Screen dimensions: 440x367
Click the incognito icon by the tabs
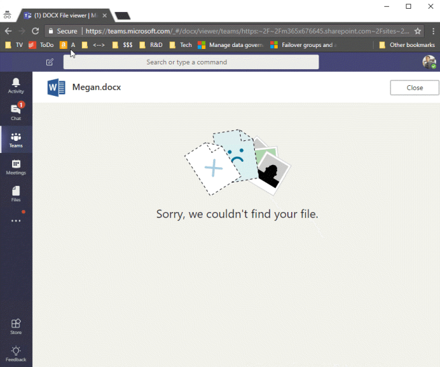tap(7, 15)
